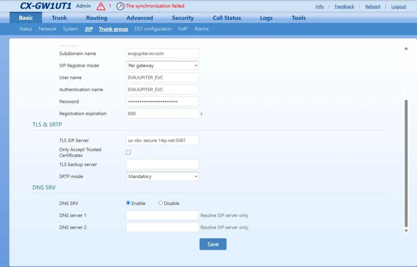Select the SIP sub-tab
This screenshot has width=417, height=267.
pos(89,29)
